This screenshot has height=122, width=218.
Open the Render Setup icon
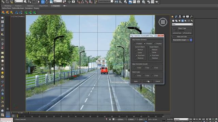[x=149, y=2]
